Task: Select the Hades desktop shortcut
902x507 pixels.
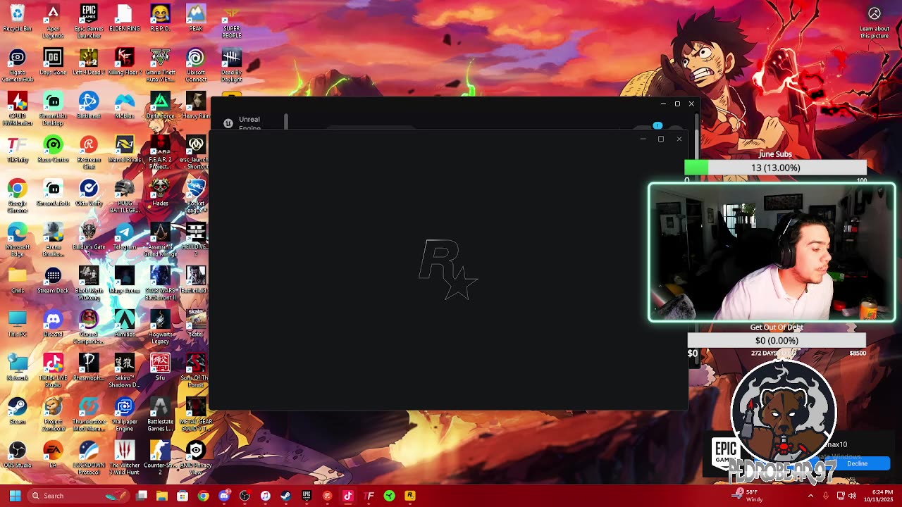Action: click(160, 193)
